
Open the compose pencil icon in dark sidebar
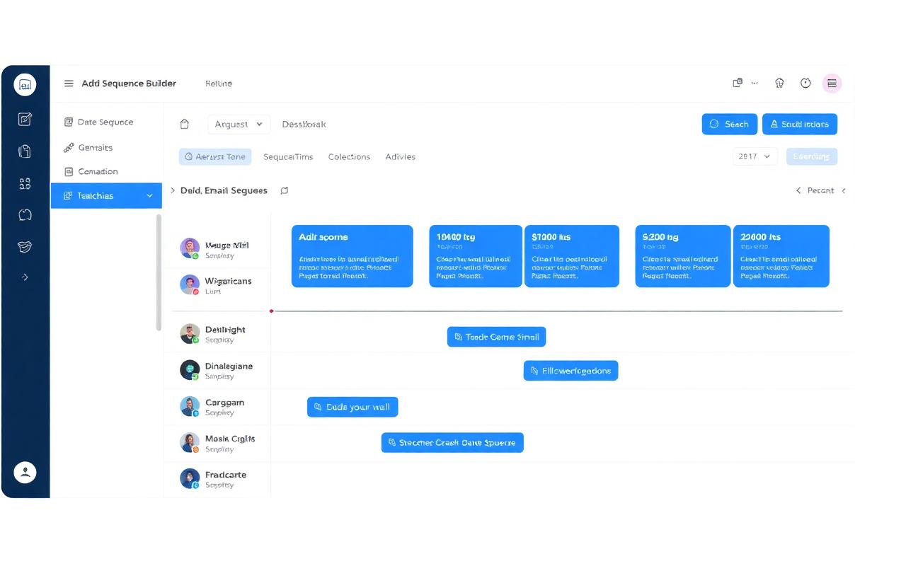(x=25, y=119)
